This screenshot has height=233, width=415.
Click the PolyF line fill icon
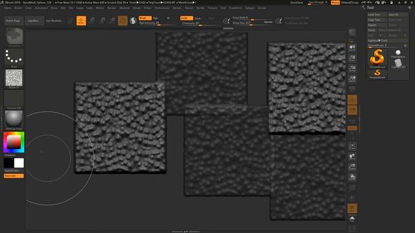point(352,188)
